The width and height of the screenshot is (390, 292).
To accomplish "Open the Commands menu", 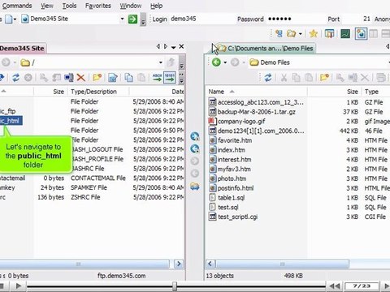I will 17,6.
